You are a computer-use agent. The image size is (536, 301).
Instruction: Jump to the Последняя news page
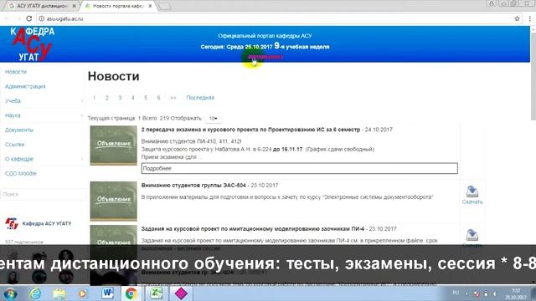(x=200, y=98)
